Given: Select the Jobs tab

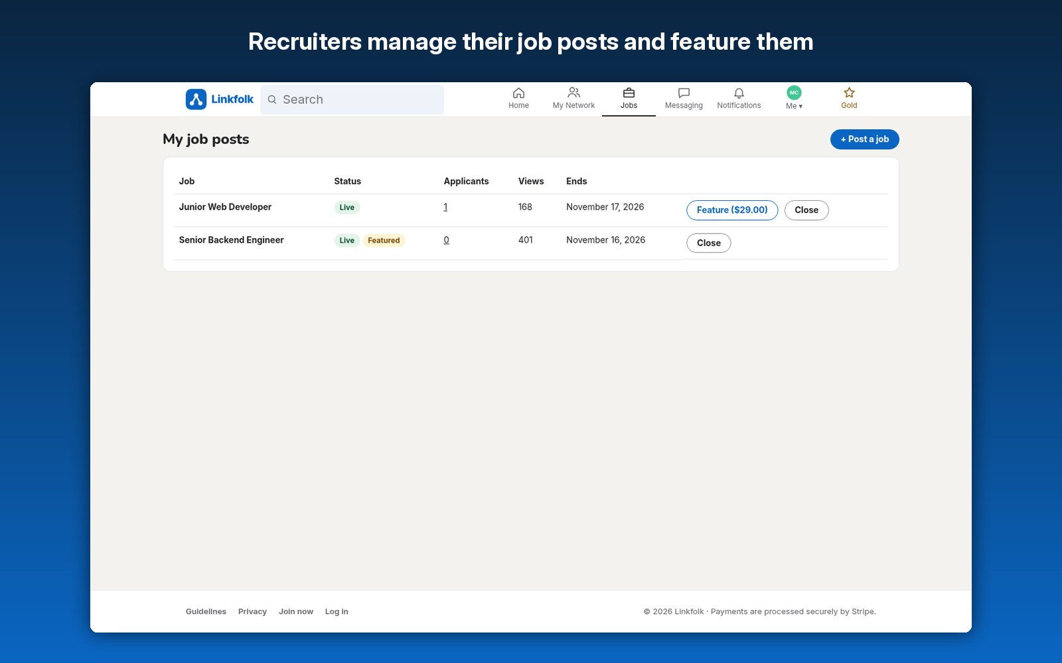Looking at the screenshot, I should tap(629, 99).
